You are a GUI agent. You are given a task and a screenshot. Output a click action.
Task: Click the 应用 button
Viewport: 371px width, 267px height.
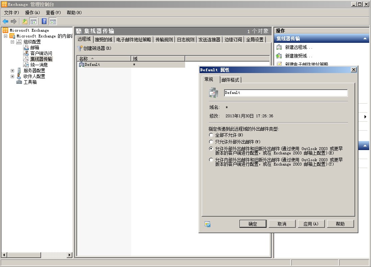pos(311,224)
